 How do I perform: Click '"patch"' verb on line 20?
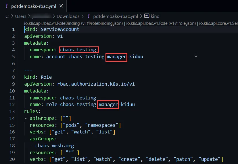pyautogui.click(x=183, y=159)
